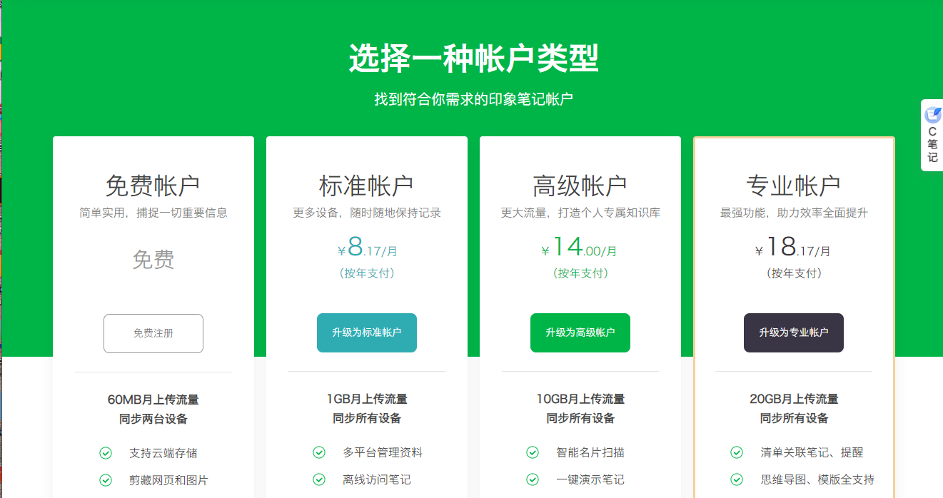Image resolution: width=943 pixels, height=498 pixels.
Task: Click 升级为专业帐户 button
Action: tap(794, 332)
